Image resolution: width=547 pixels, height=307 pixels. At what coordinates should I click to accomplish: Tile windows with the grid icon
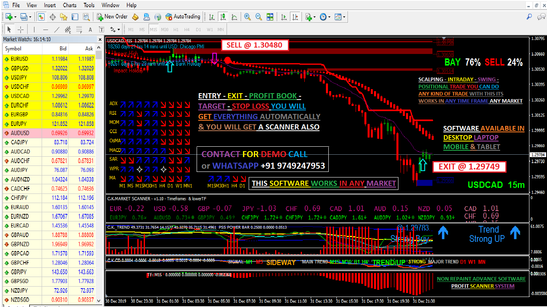(270, 17)
